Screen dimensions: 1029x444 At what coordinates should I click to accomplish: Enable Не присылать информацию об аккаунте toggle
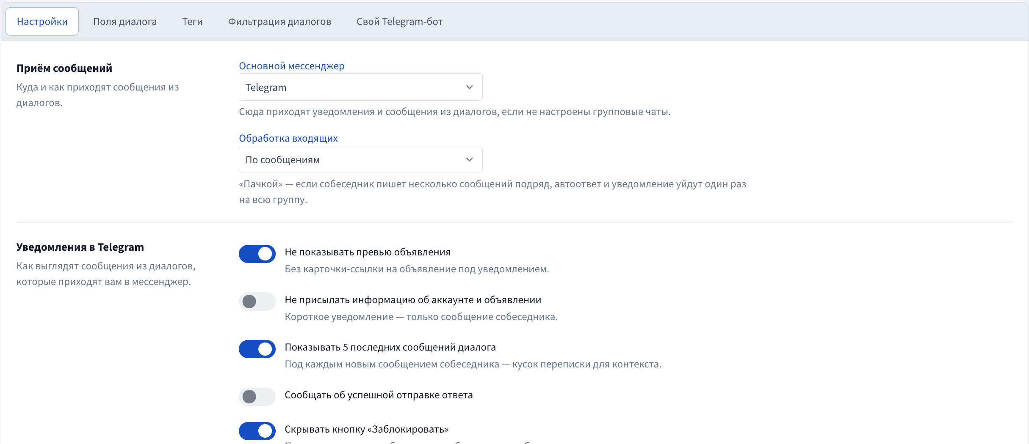tap(257, 301)
